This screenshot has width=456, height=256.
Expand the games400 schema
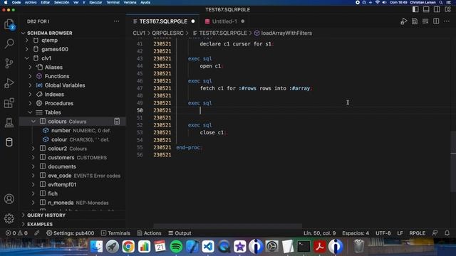(27, 49)
